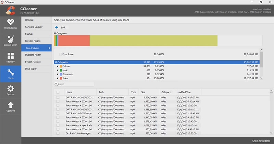This screenshot has width=274, height=144.
Task: Select the Forza Horizon 4 823,999 KB row
Action: pyautogui.click(x=127, y=130)
